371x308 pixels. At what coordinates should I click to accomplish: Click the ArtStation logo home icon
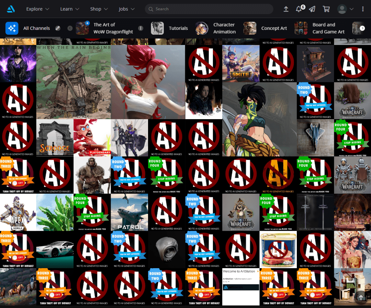(x=11, y=9)
